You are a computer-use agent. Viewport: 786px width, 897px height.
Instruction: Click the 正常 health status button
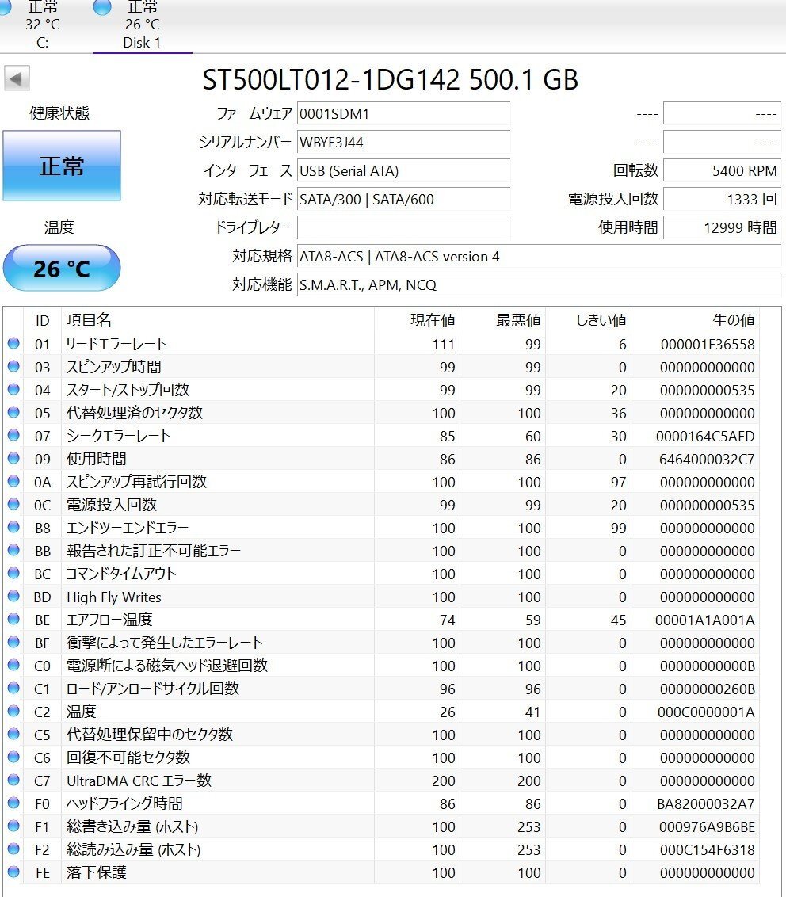point(62,166)
